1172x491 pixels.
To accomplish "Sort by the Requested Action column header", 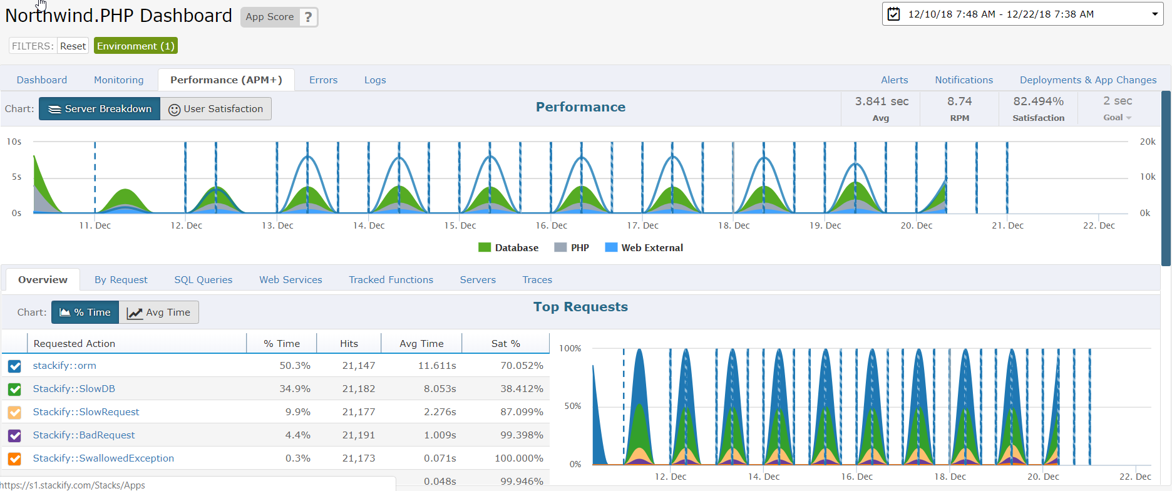I will click(x=136, y=343).
